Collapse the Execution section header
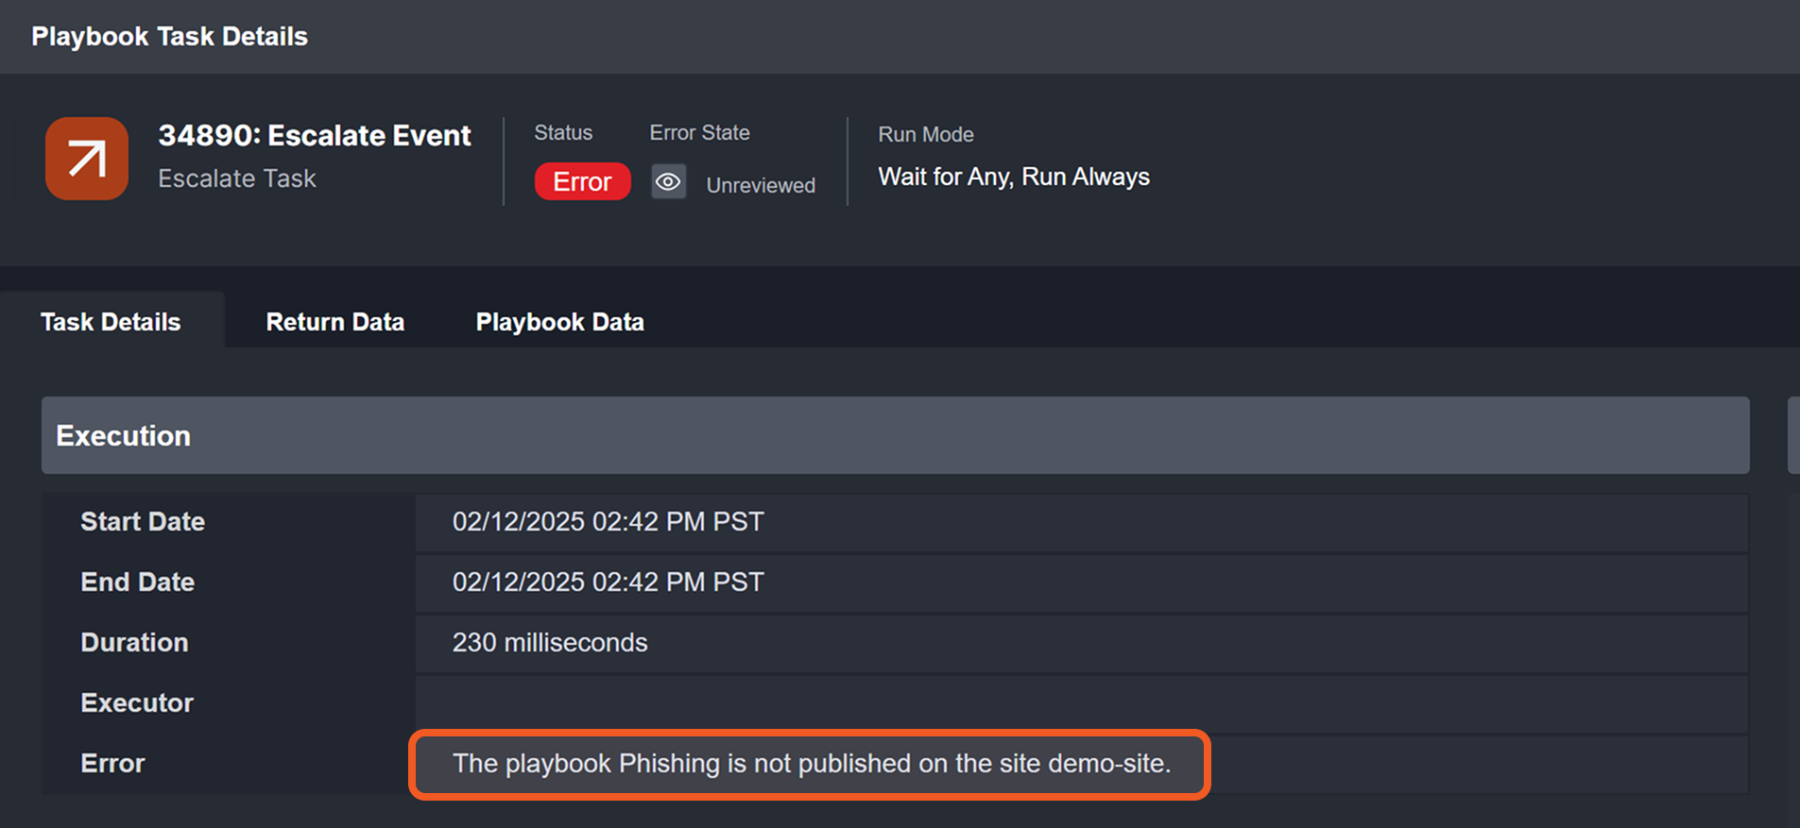The width and height of the screenshot is (1800, 828). (x=894, y=435)
